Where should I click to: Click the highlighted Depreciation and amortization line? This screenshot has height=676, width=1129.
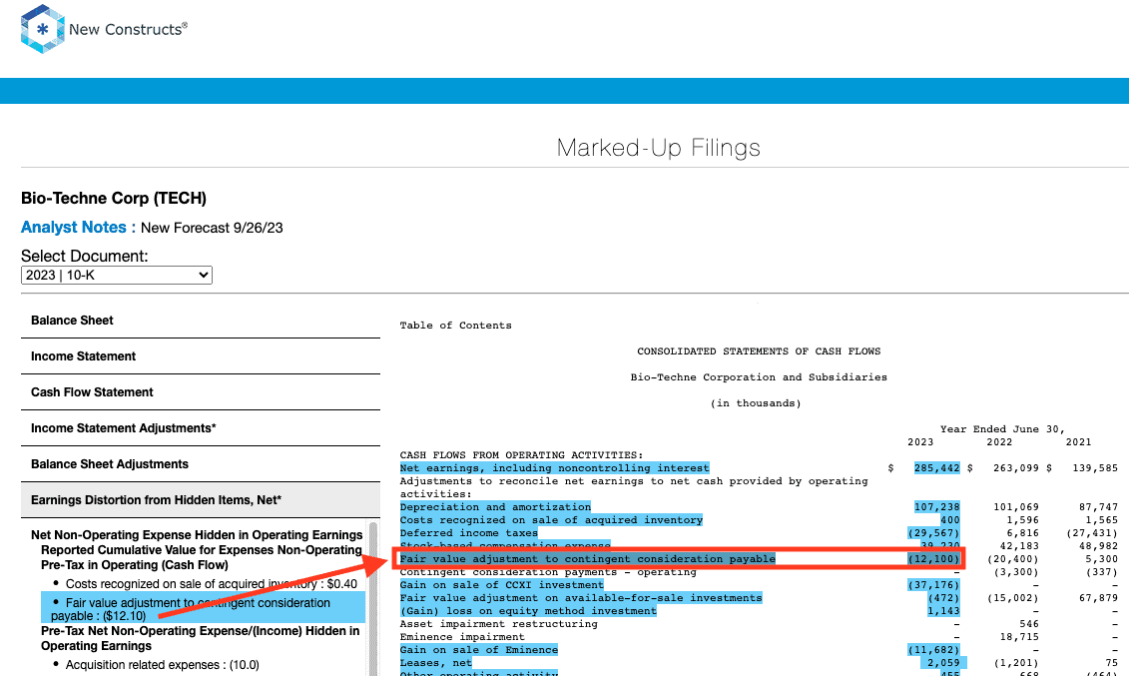click(495, 507)
